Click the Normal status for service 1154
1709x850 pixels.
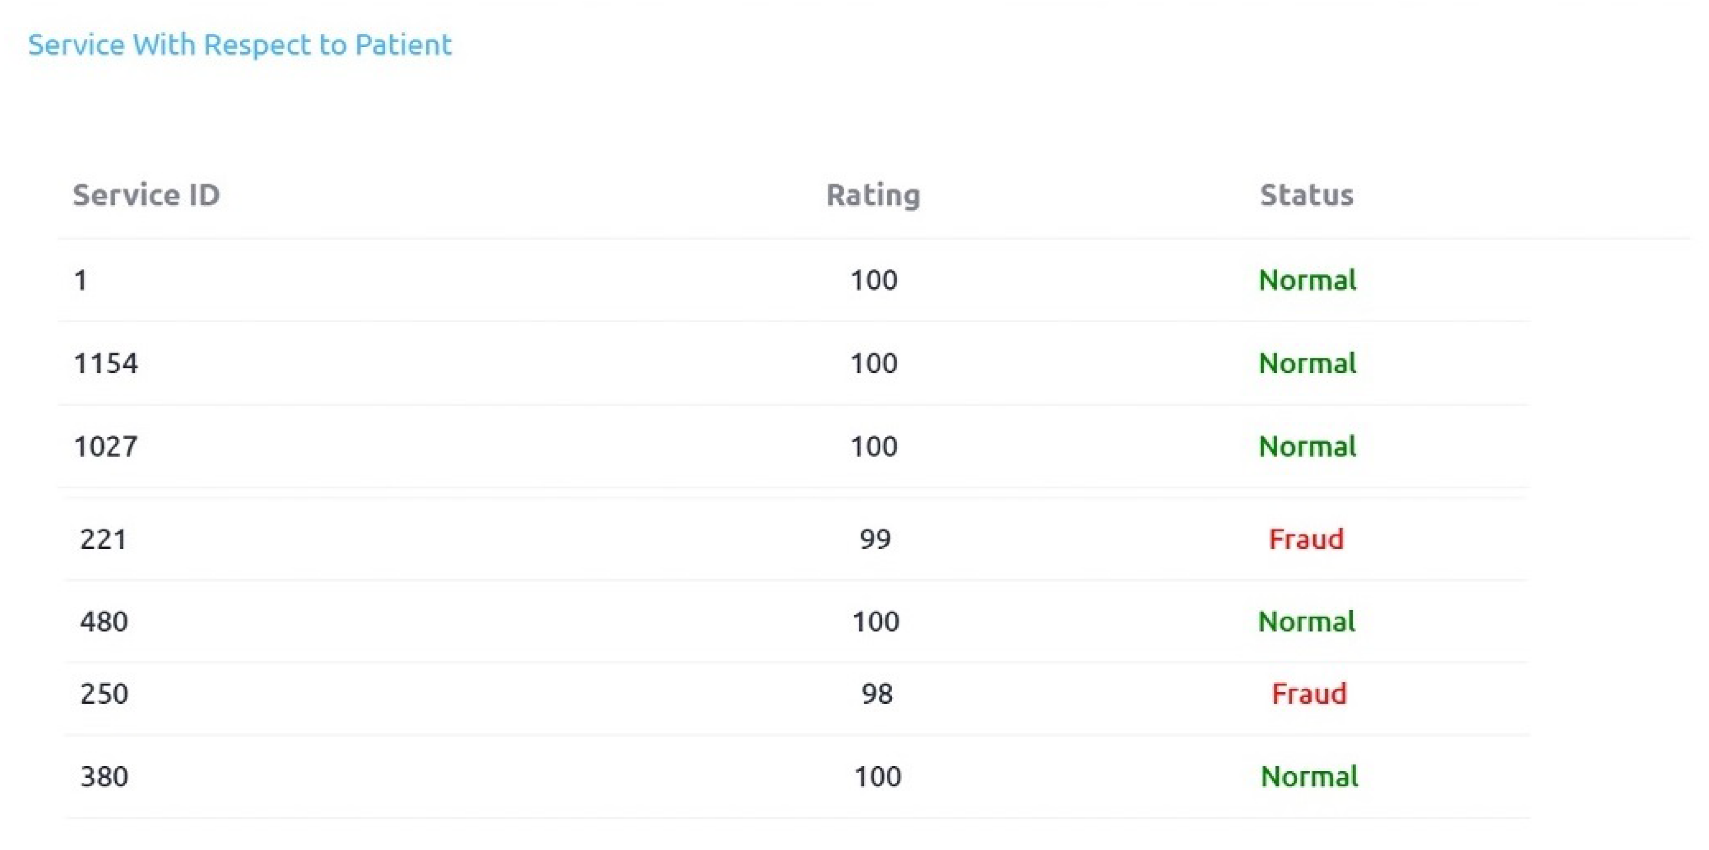1308,363
